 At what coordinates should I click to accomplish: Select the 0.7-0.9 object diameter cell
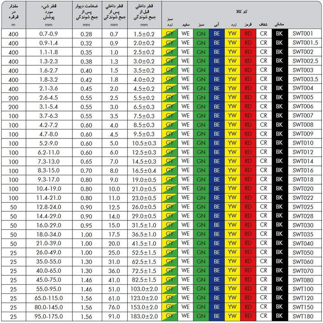[49, 34]
